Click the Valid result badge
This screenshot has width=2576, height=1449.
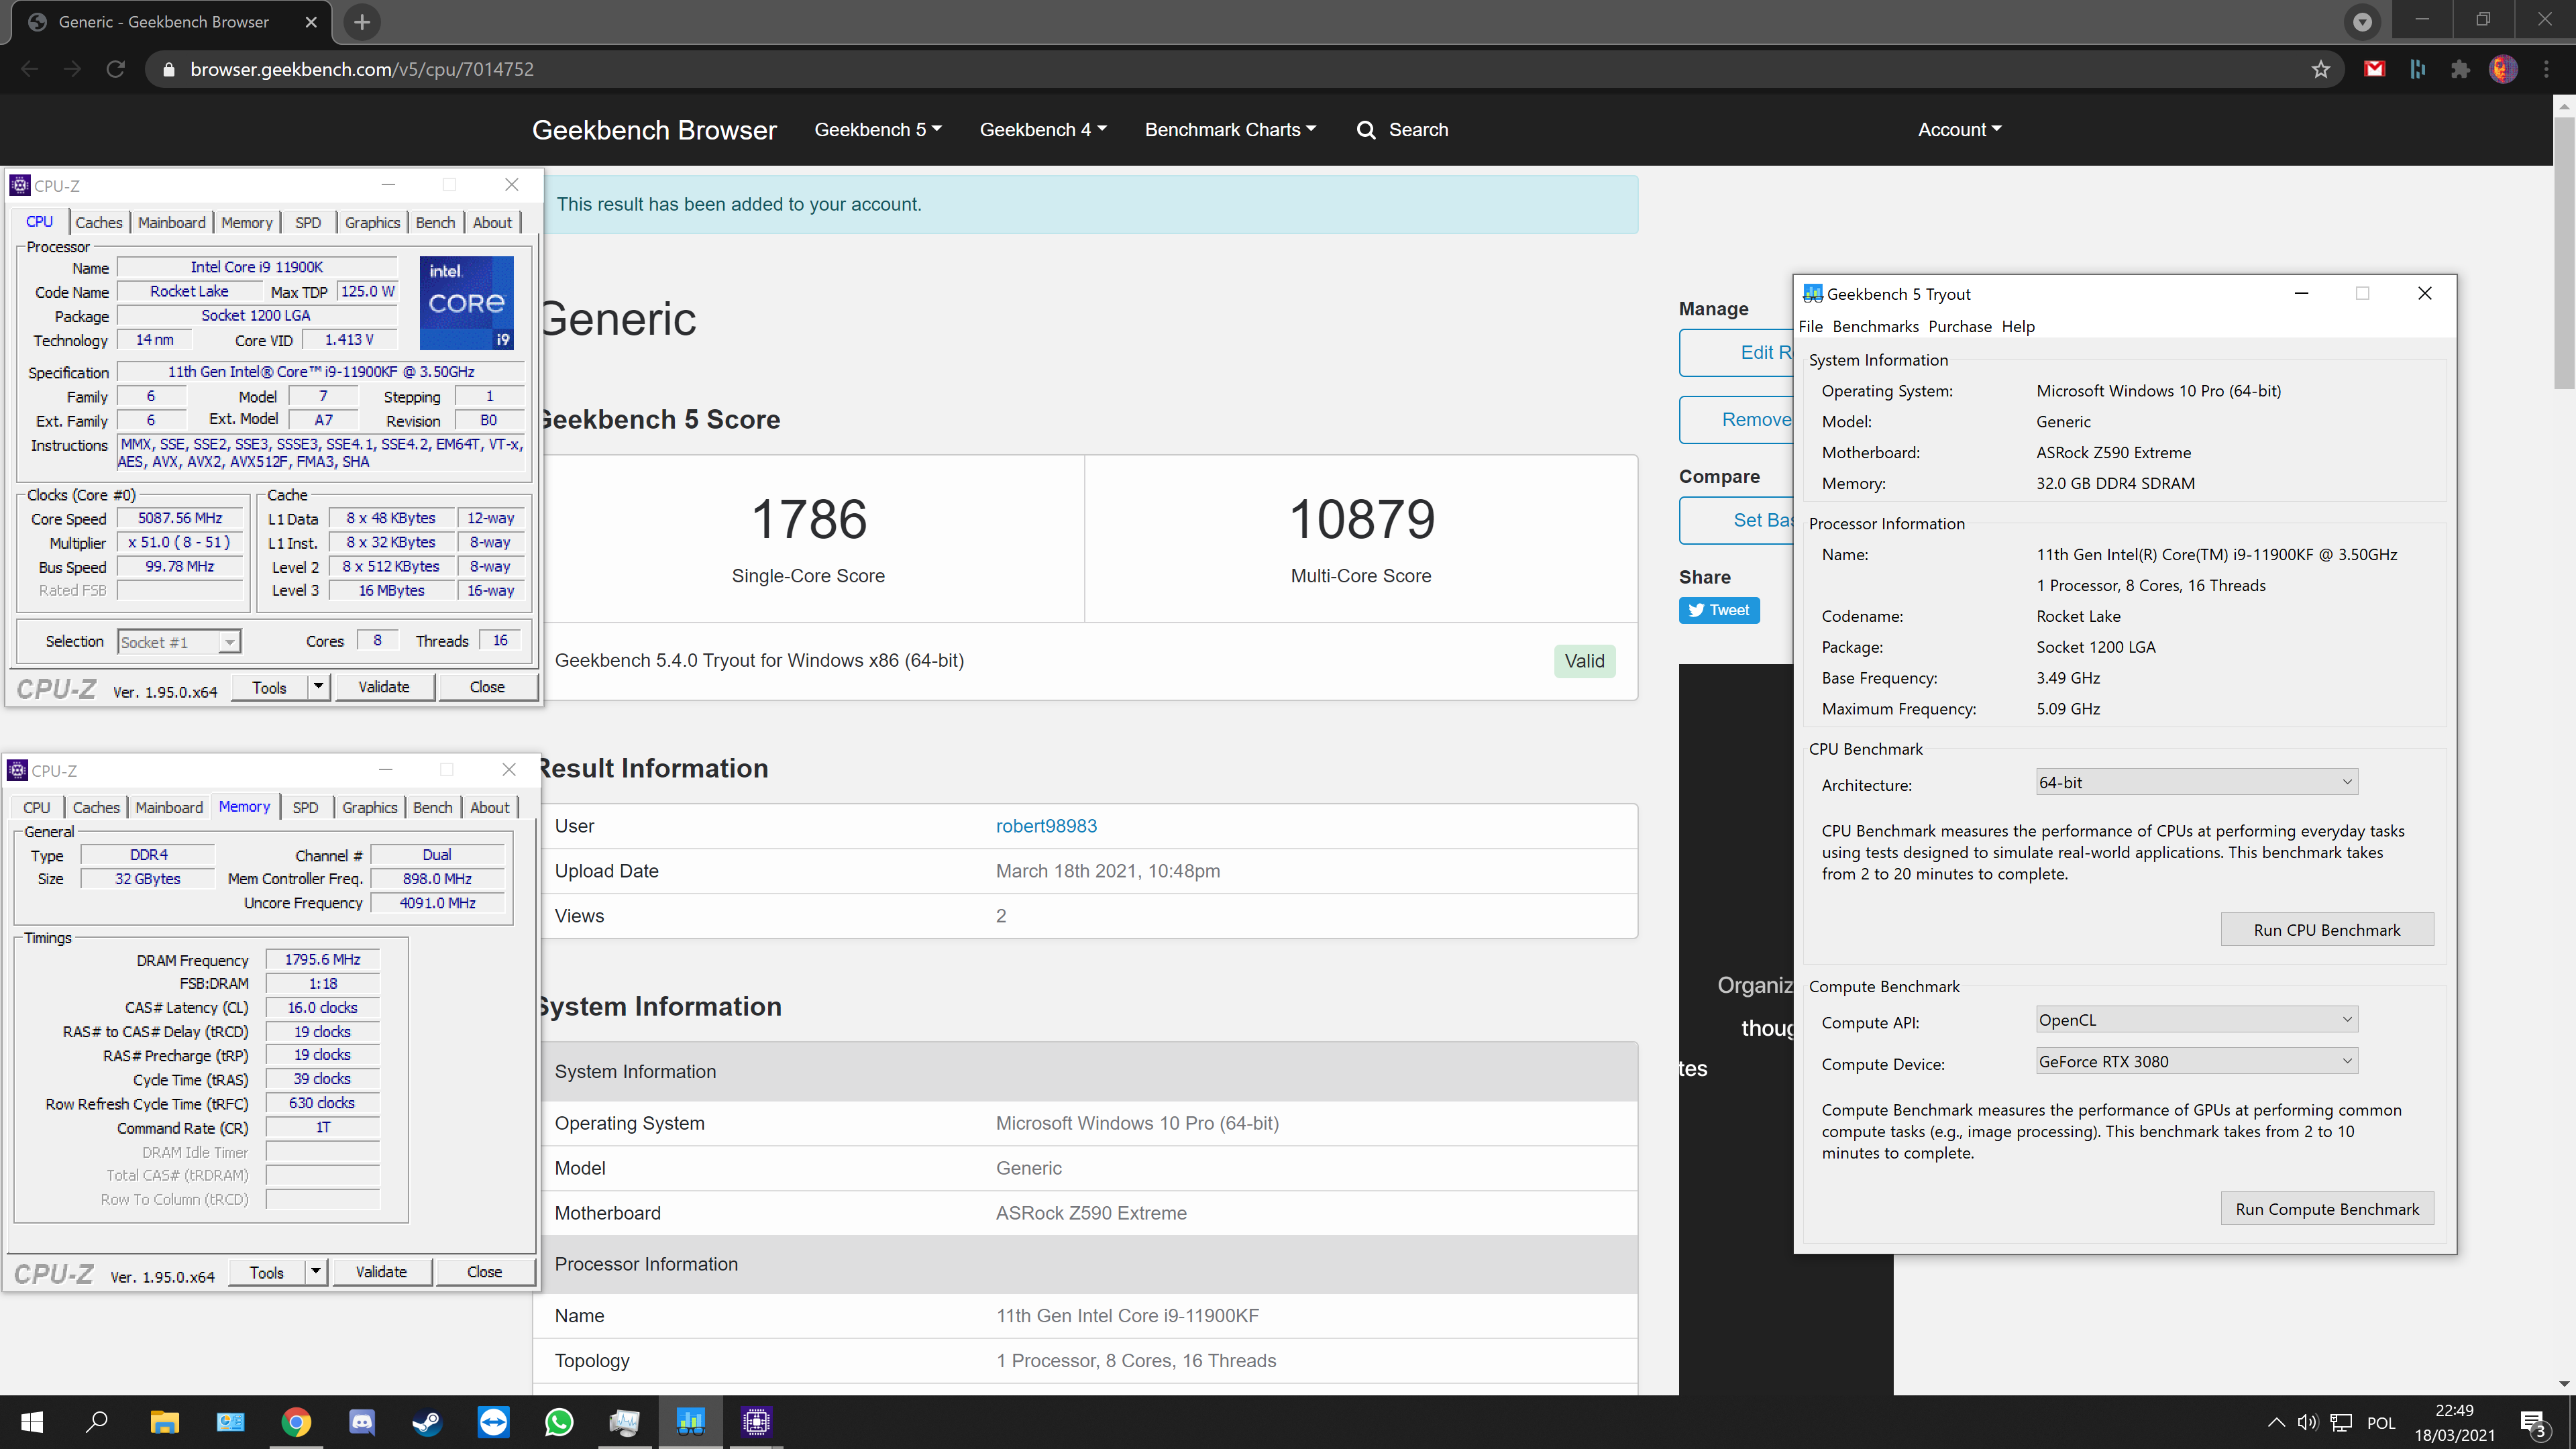point(1584,661)
